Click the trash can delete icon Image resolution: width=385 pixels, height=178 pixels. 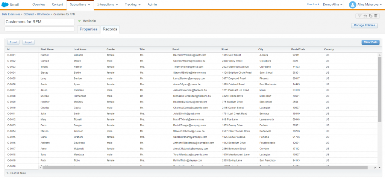(x=376, y=16)
